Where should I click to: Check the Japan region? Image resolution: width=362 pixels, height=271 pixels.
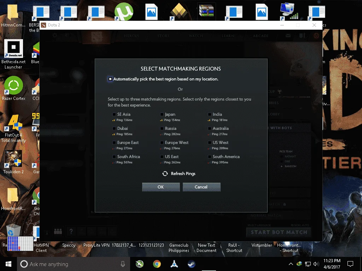click(162, 114)
